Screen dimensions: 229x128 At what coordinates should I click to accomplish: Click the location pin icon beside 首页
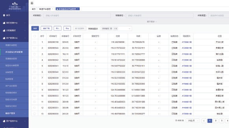pos(4,15)
